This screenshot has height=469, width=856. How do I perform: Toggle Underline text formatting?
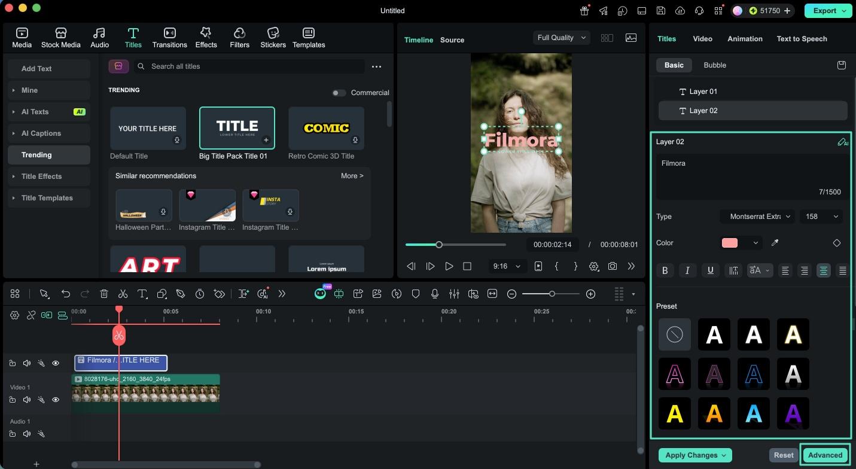[x=710, y=270]
